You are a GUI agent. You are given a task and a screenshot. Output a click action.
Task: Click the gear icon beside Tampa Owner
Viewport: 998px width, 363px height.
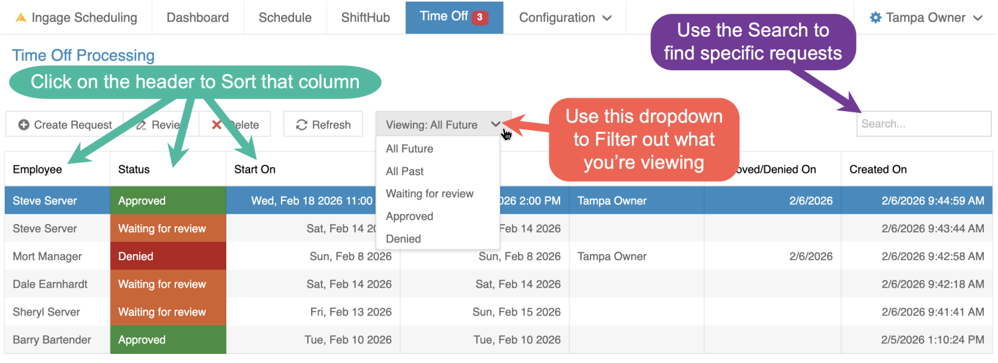click(x=875, y=18)
